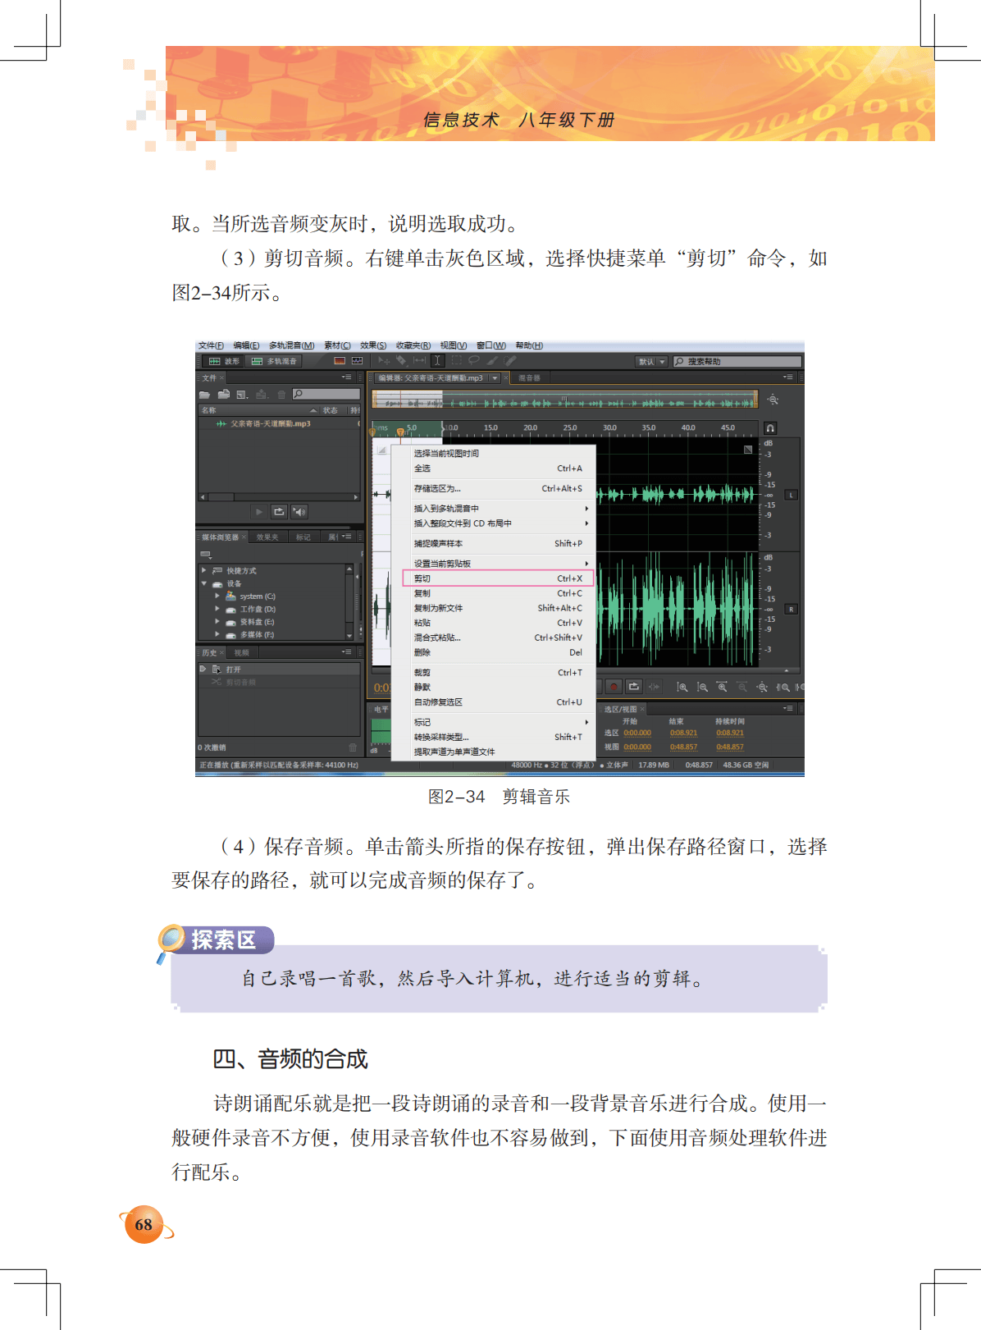
Task: Expand the 工作盘 (D:) drive
Action: click(x=217, y=609)
